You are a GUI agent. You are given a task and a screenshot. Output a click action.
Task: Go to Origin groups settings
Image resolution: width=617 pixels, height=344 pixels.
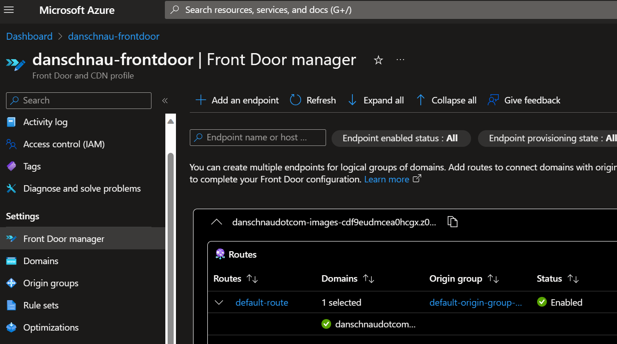click(51, 283)
